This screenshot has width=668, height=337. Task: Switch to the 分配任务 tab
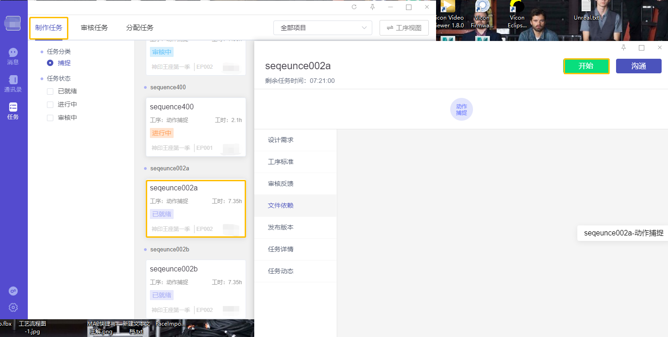140,28
